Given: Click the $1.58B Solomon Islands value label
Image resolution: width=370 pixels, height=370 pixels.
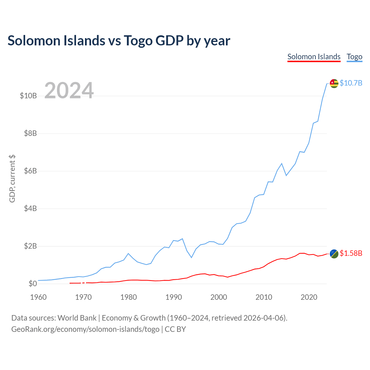Looking at the screenshot, I should [x=351, y=253].
